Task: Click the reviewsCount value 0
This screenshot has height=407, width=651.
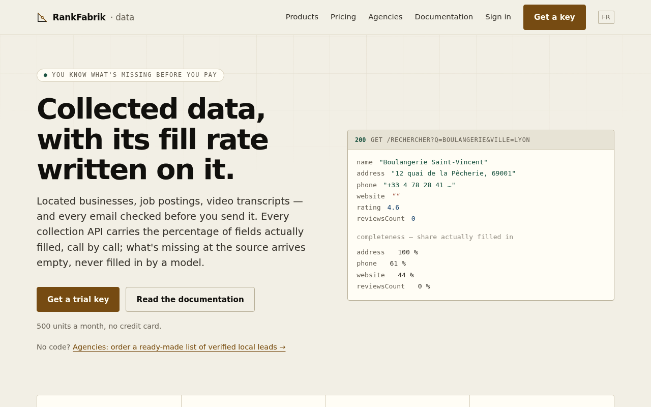Action: tap(413, 219)
